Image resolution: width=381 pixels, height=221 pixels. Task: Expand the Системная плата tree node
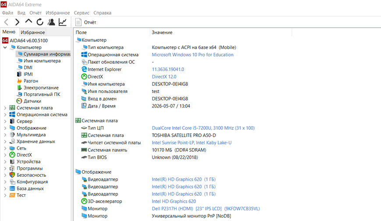(5, 108)
